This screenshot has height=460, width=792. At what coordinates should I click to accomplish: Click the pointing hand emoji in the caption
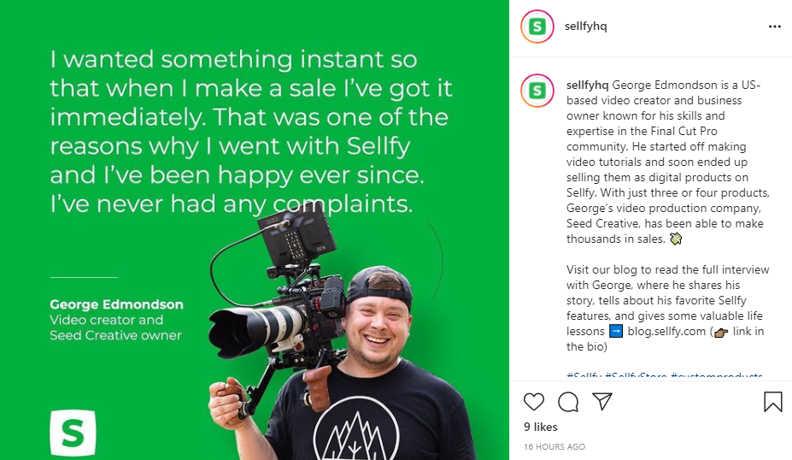point(719,332)
